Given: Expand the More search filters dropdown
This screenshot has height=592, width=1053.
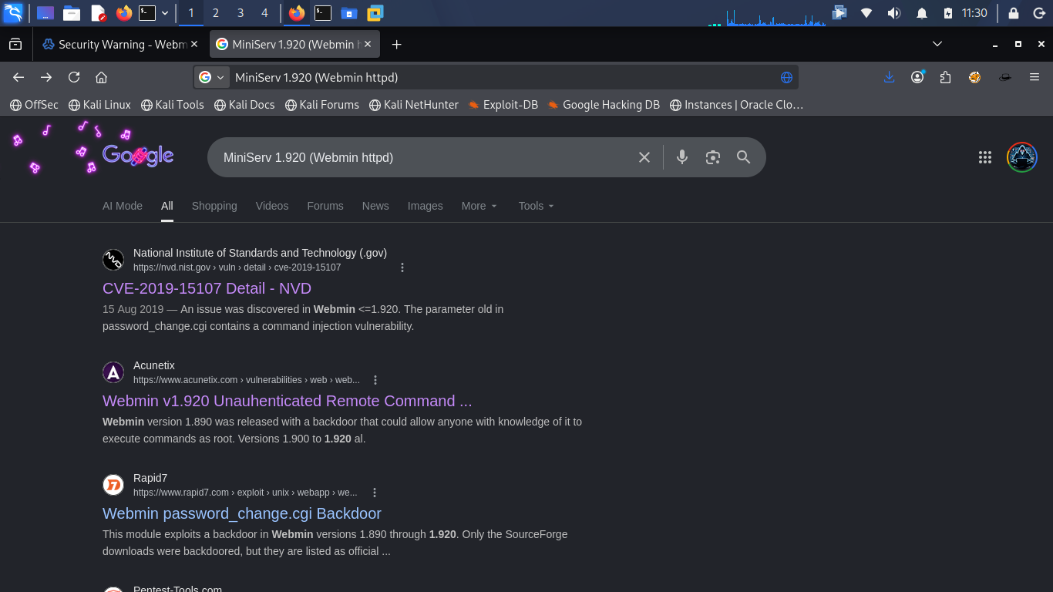Looking at the screenshot, I should pyautogui.click(x=479, y=206).
